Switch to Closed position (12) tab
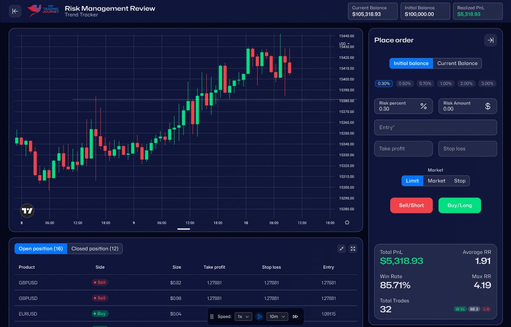 [x=95, y=249]
